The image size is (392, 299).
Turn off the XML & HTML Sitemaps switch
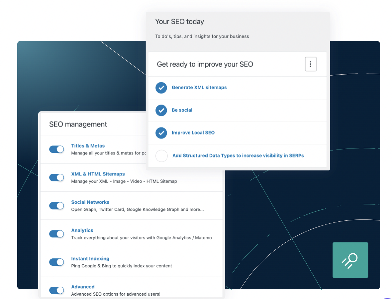(x=56, y=177)
